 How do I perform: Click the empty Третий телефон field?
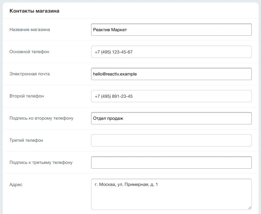[171, 140]
